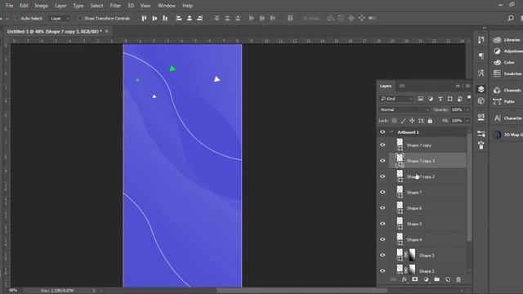Hide the Shape 5 layer
This screenshot has width=523, height=294.
(382, 224)
